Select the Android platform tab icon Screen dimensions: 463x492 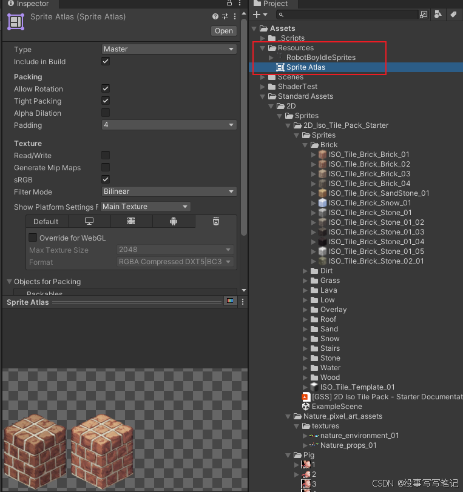point(174,222)
